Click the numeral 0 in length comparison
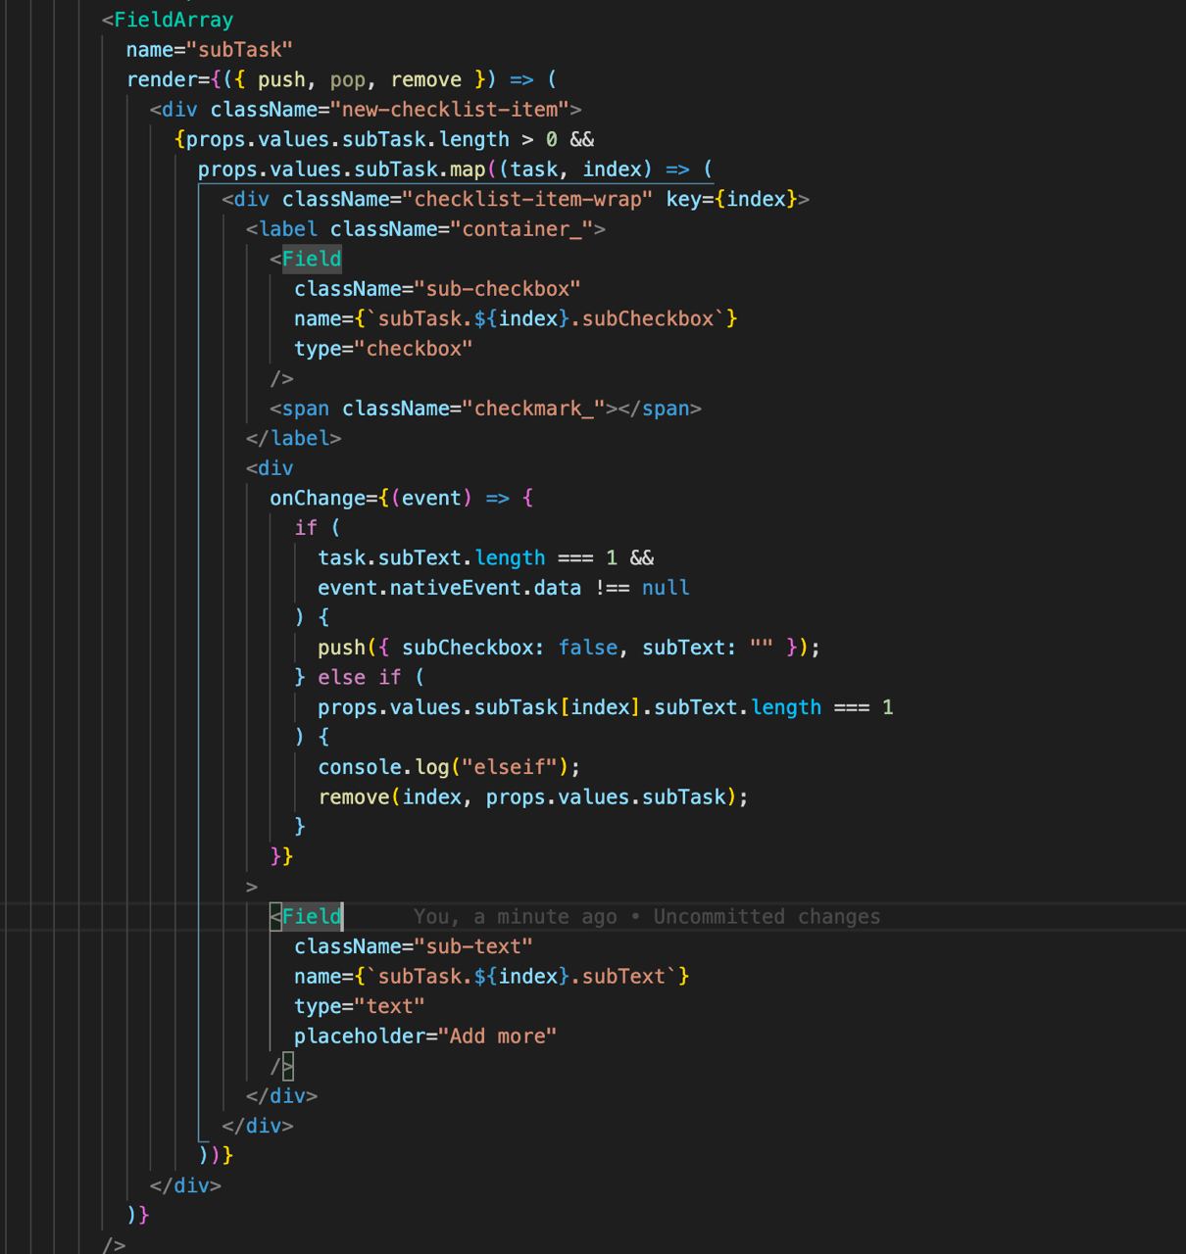This screenshot has width=1186, height=1254. (552, 139)
